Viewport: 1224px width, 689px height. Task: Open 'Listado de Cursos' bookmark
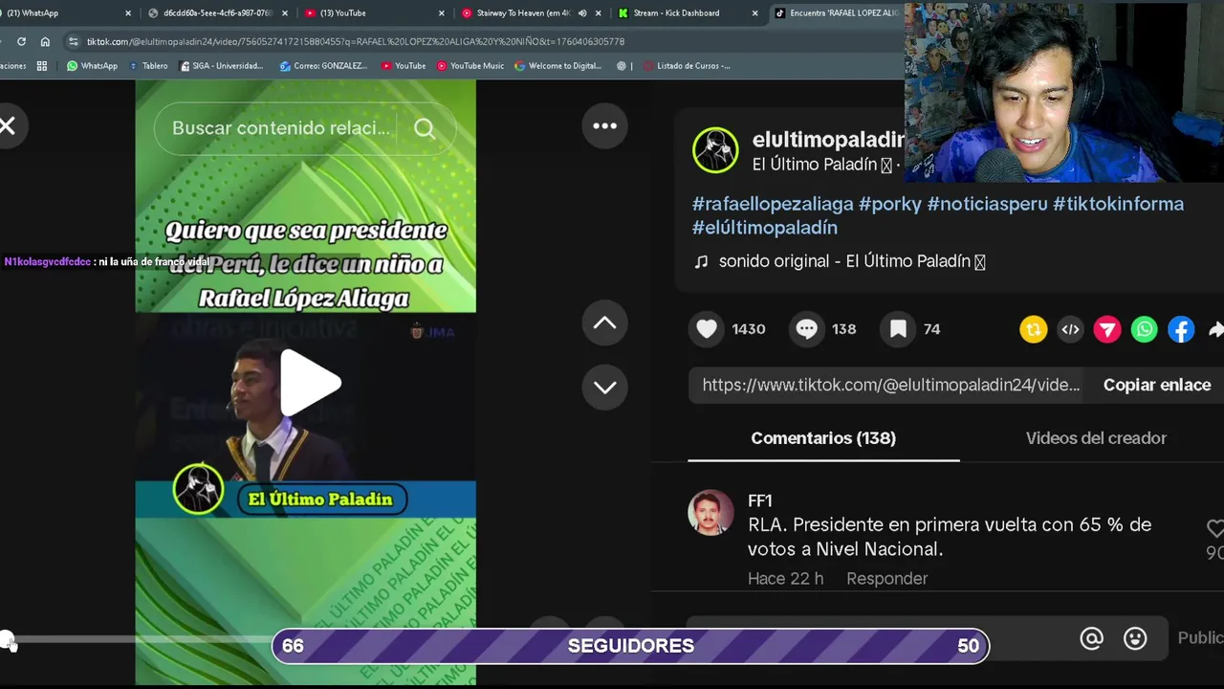point(687,66)
